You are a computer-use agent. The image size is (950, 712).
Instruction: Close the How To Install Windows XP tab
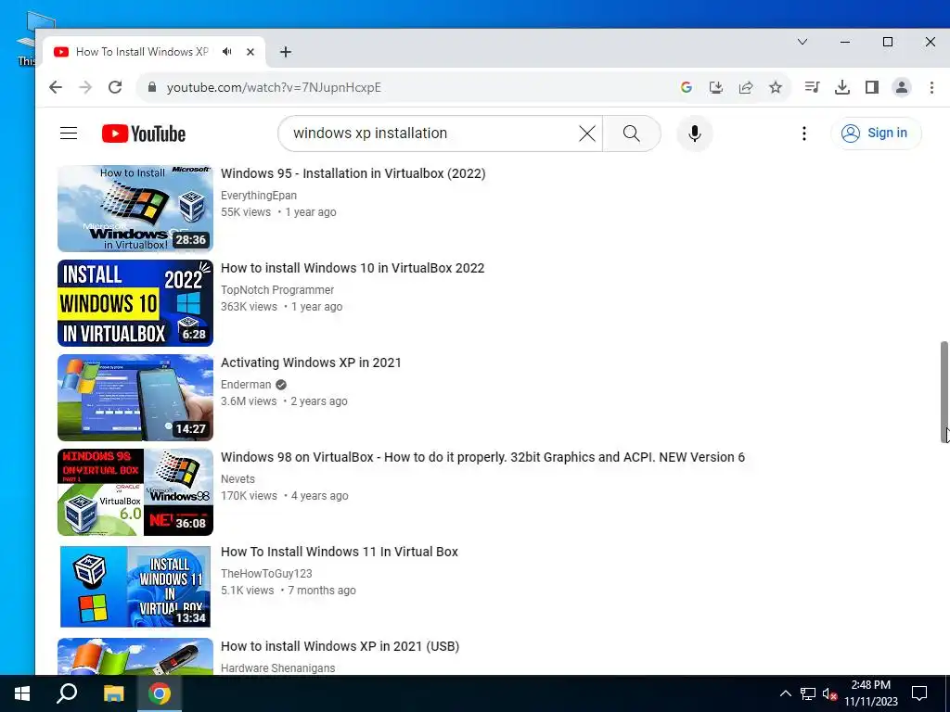pyautogui.click(x=250, y=52)
